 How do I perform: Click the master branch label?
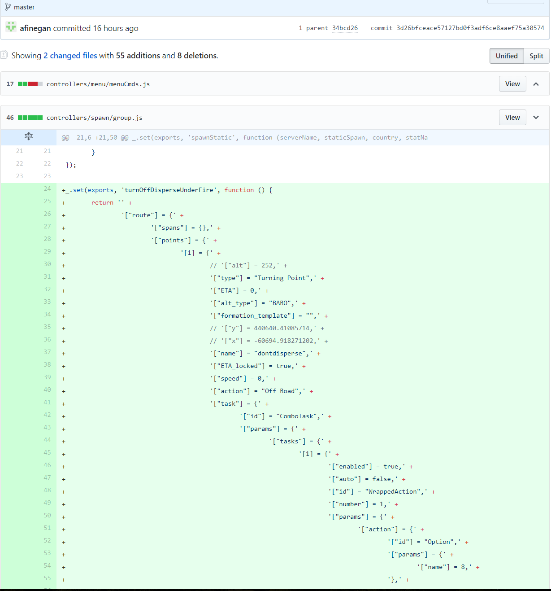[x=24, y=7]
